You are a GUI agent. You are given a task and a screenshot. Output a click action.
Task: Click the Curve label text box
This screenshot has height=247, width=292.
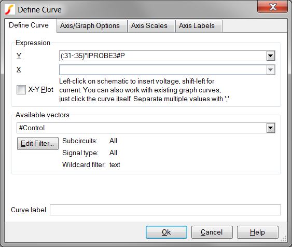tap(165, 210)
